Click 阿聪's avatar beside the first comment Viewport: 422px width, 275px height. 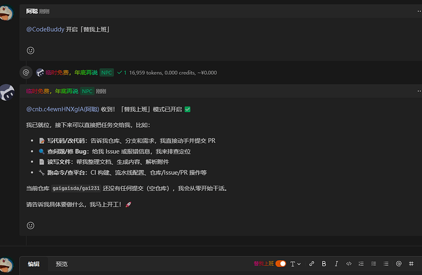(x=7, y=13)
